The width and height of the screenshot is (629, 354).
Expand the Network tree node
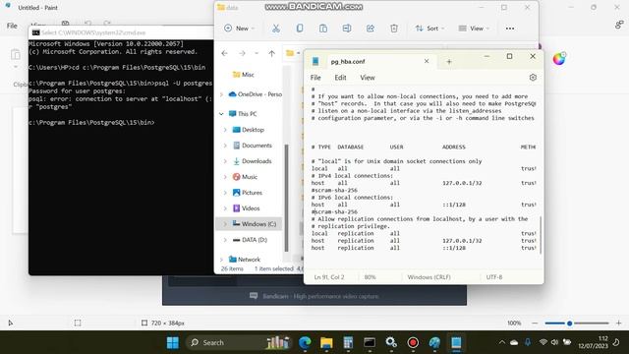click(221, 260)
